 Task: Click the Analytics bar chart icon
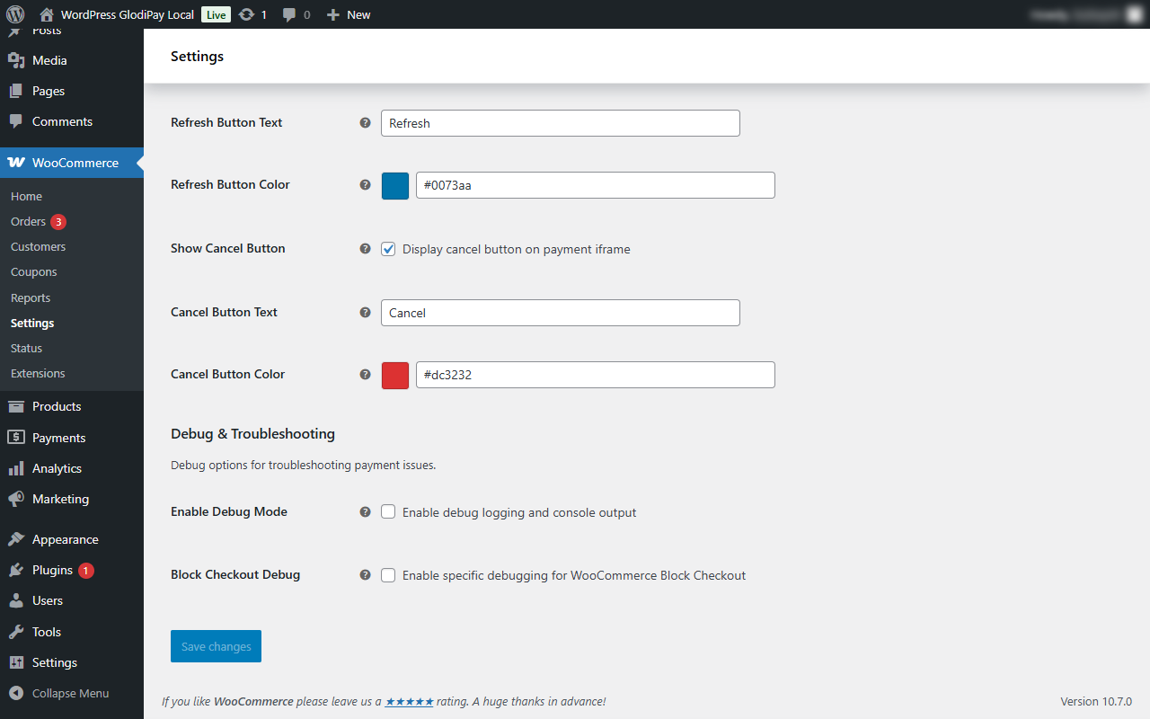coord(16,468)
